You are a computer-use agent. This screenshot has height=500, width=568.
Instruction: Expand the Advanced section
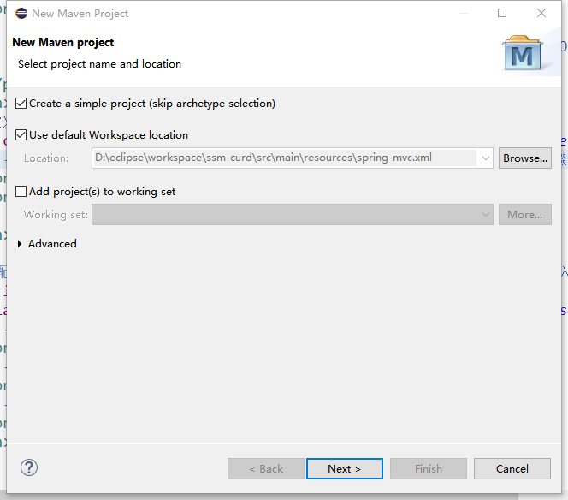[21, 244]
